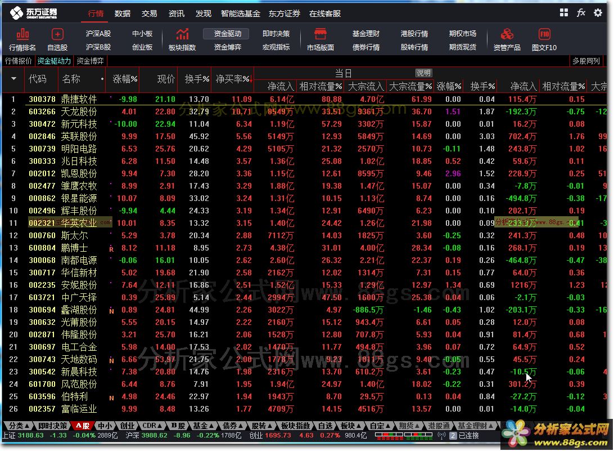Viewport: 614px width, 451px height.
Task: Click the signal antenna icon in status bar
Action: pos(441,436)
